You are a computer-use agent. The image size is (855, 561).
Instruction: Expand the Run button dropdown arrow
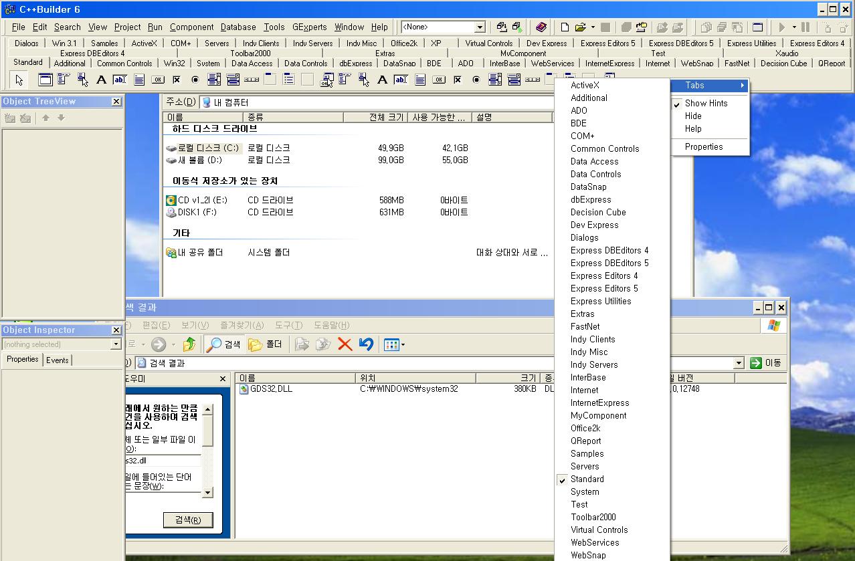[793, 27]
